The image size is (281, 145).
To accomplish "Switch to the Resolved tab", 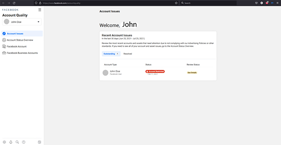I will click(x=128, y=54).
